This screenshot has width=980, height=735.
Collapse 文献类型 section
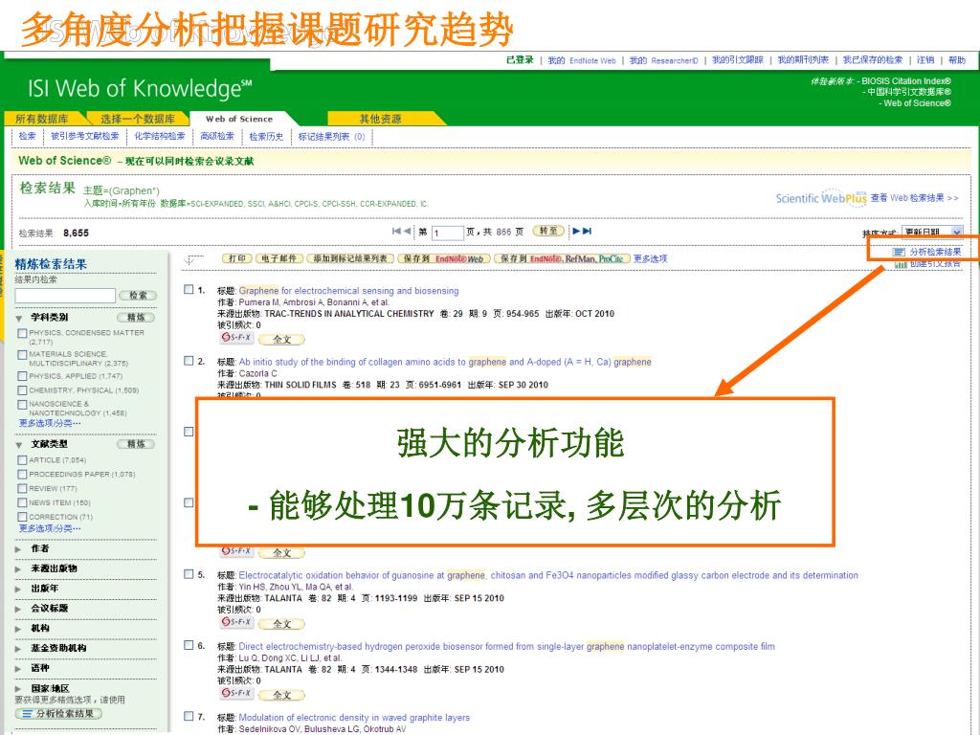point(19,445)
